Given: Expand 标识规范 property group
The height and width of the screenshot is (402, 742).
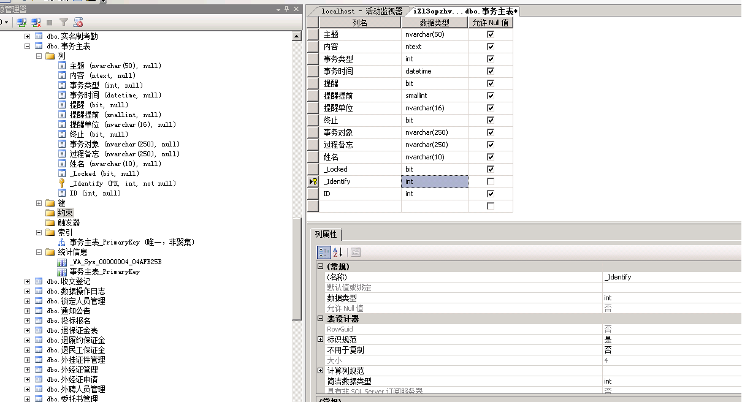Looking at the screenshot, I should click(320, 339).
